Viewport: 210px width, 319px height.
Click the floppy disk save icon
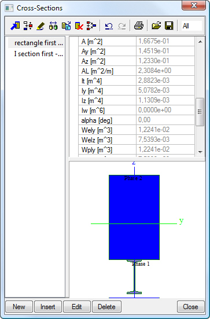[169, 26]
